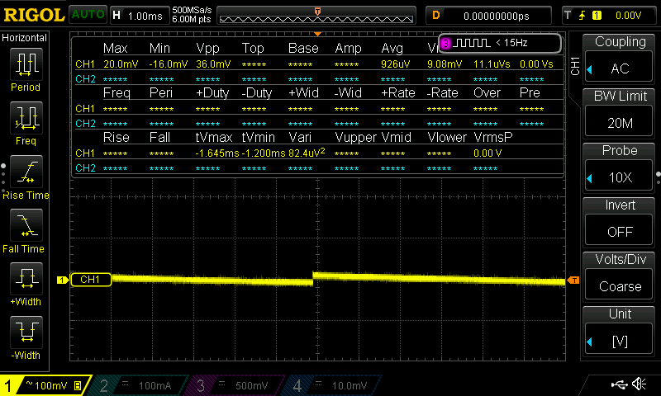
Task: Click the CH1 Vari value 82.4uV²
Action: (x=307, y=153)
